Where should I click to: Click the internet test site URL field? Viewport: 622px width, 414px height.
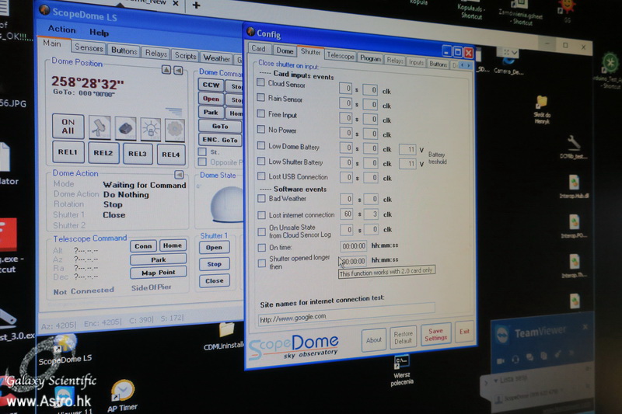tap(346, 317)
